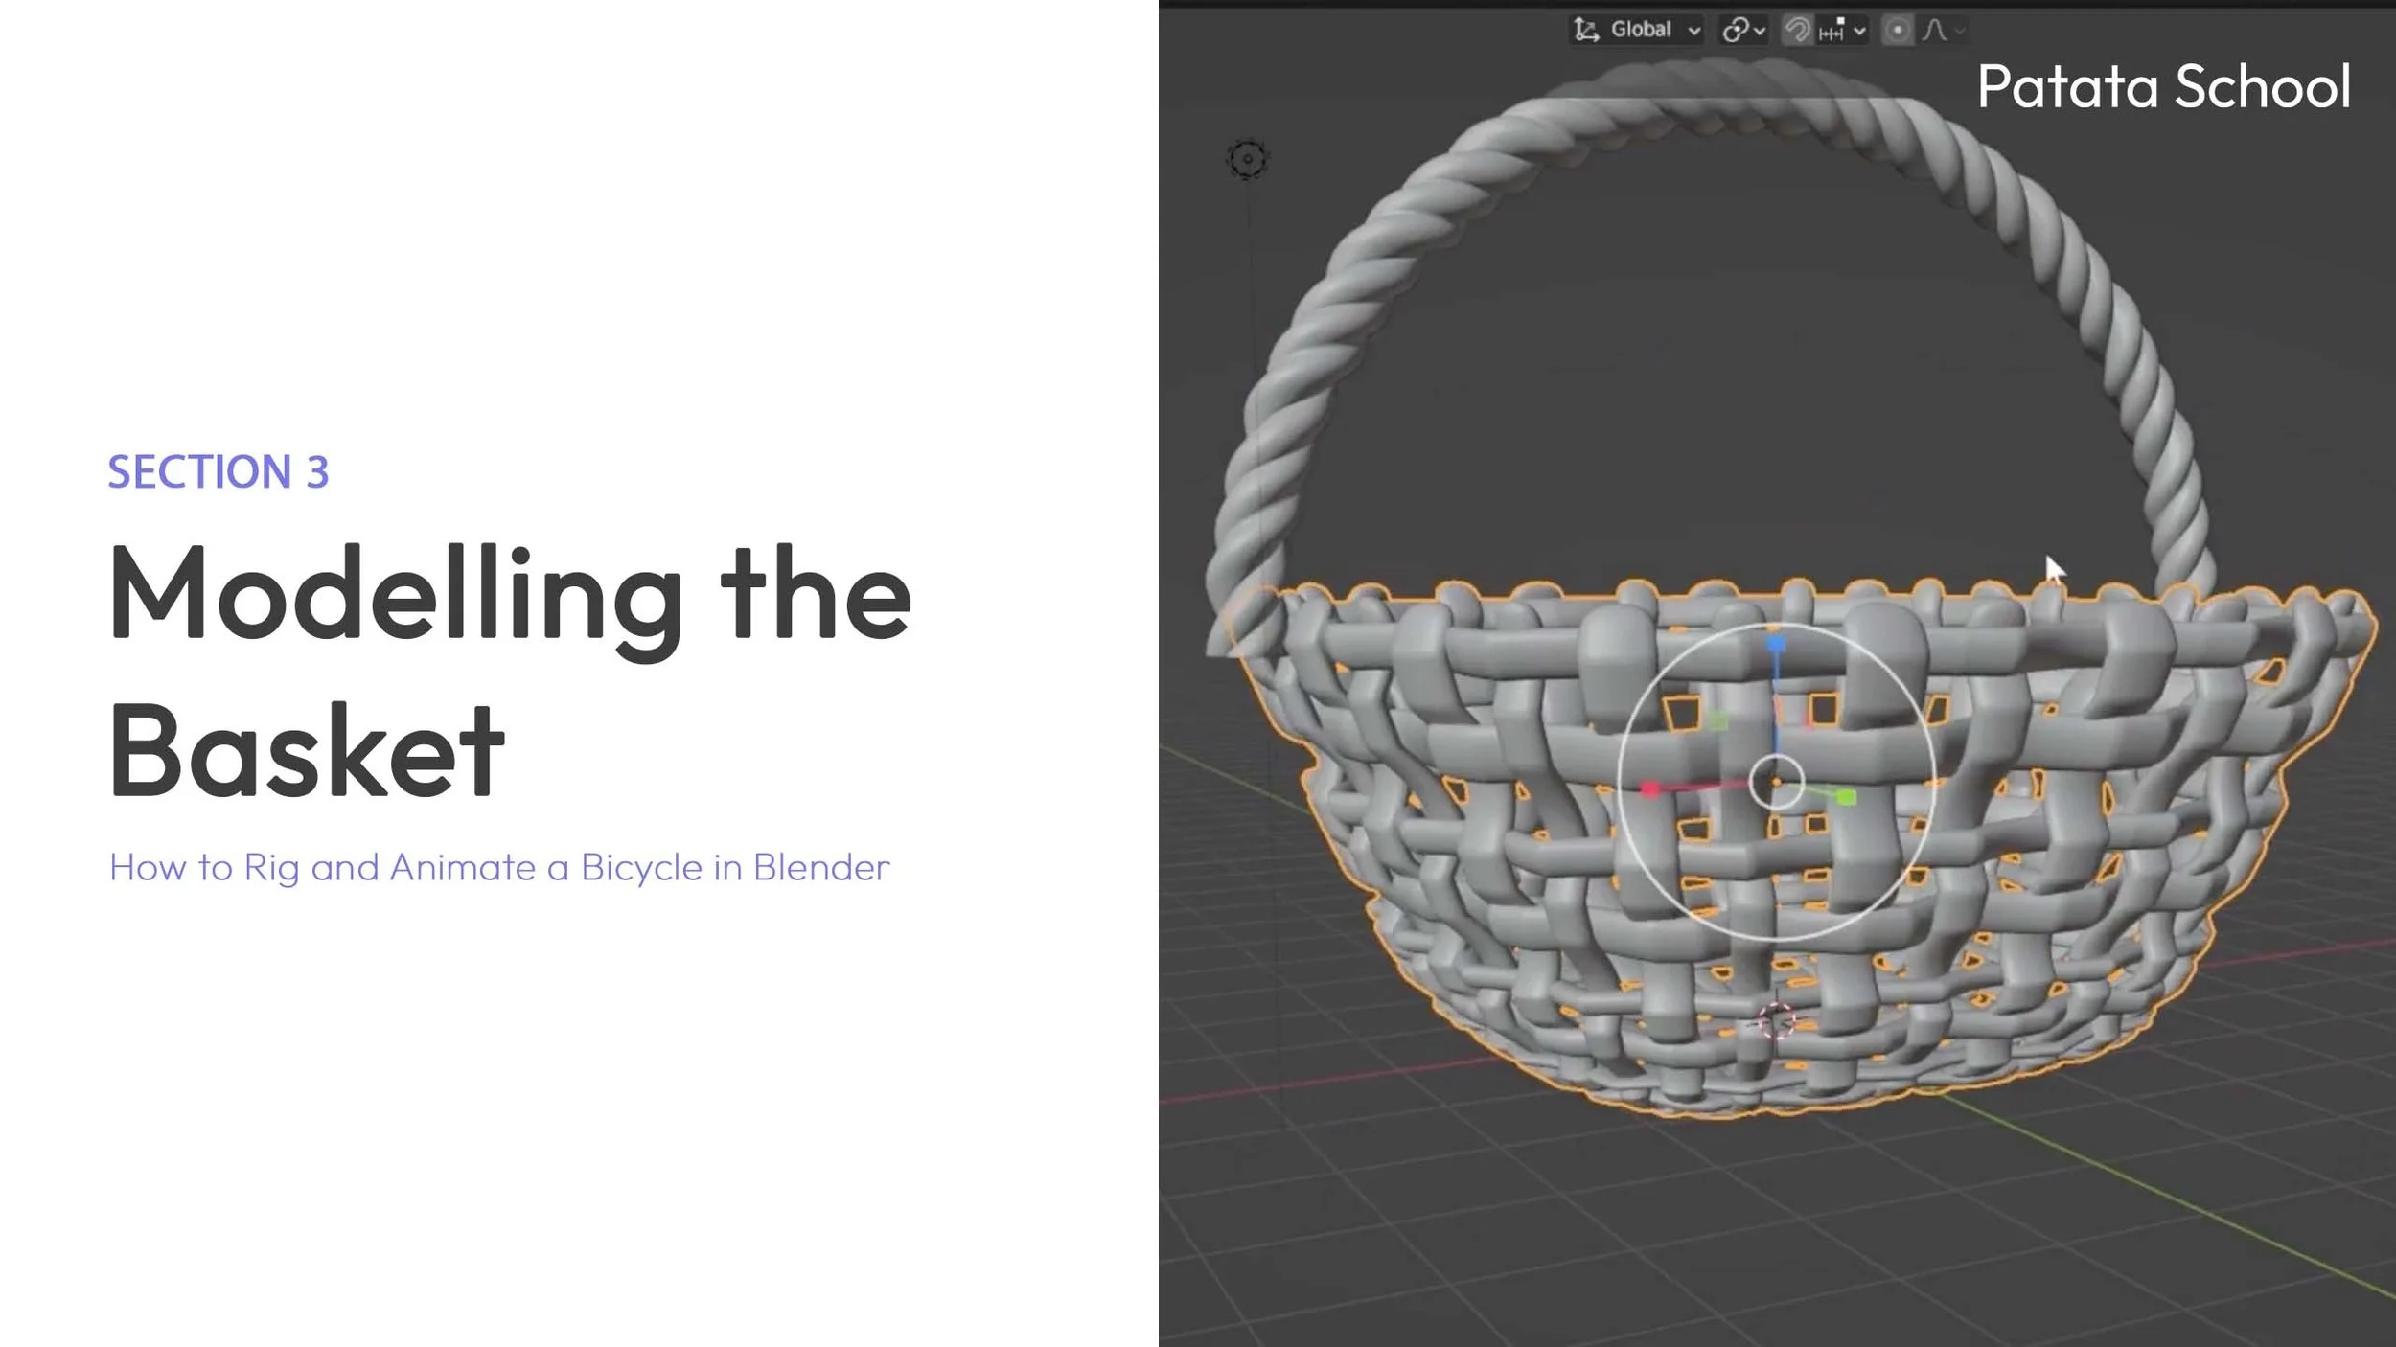The width and height of the screenshot is (2396, 1347).
Task: Select the light object in viewport corner
Action: (x=1247, y=159)
